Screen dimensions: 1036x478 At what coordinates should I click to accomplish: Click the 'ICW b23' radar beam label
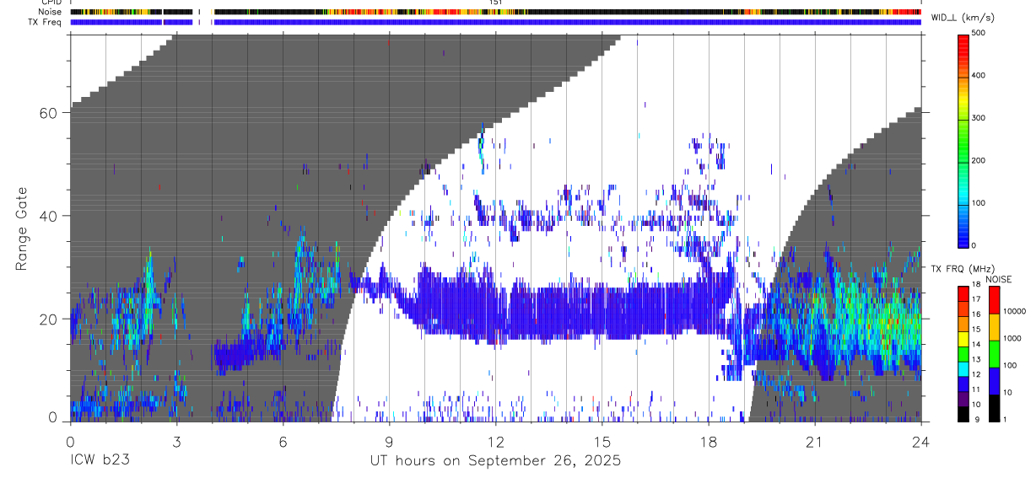pos(100,460)
